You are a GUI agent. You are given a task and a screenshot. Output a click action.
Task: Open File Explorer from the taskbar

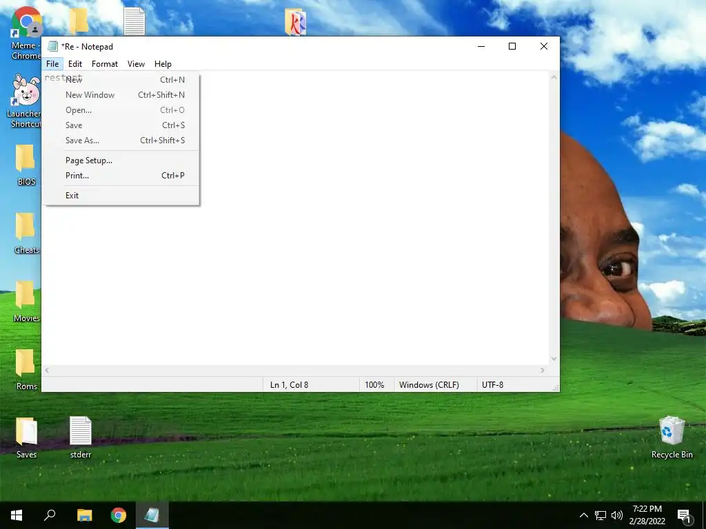84,515
